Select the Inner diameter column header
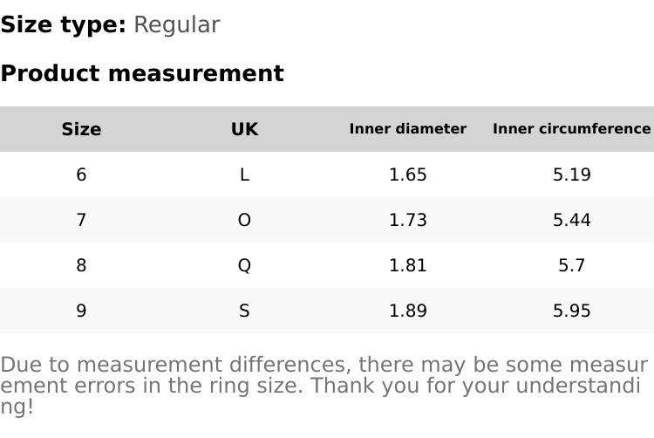Image resolution: width=654 pixels, height=438 pixels. 407,129
